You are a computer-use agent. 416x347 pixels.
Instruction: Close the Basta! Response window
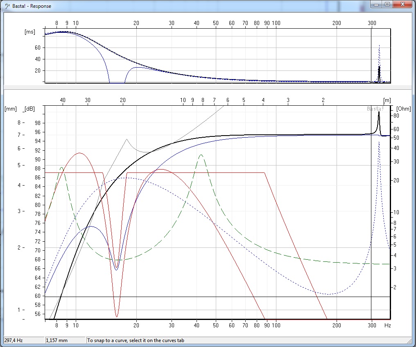coord(402,5)
